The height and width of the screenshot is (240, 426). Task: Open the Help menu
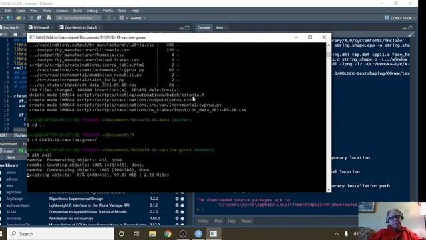coord(135,11)
